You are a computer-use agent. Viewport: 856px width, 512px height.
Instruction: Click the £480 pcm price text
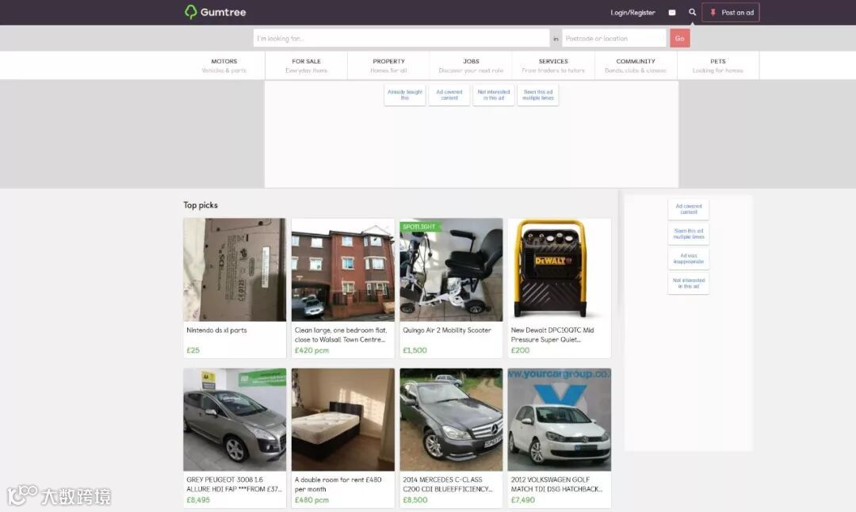311,500
